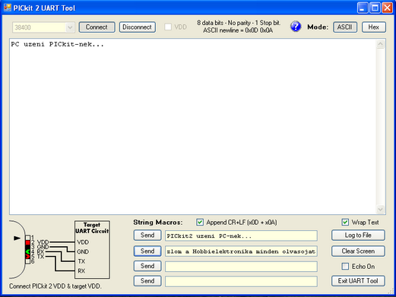Focus the Hobbielektronika macro text field
This screenshot has height=297, width=396.
click(x=241, y=251)
